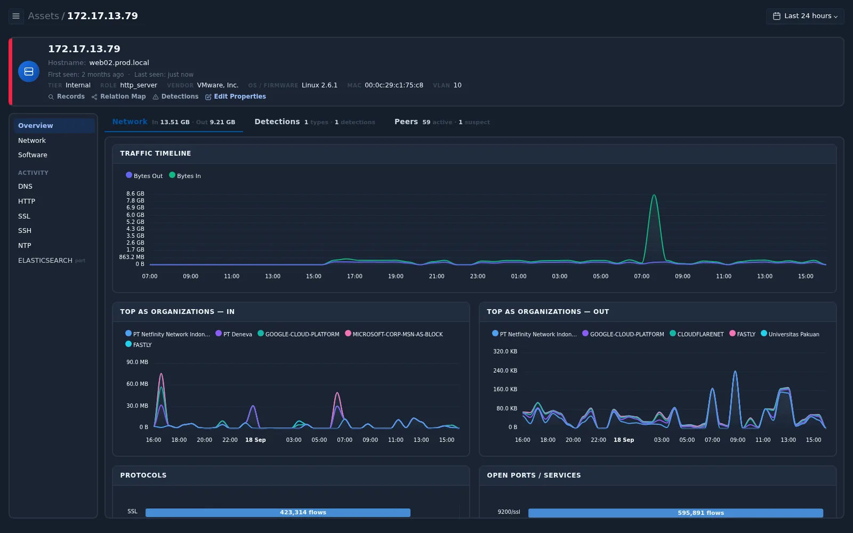Click the traffic spike peak near 07:00
The width and height of the screenshot is (853, 533).
654,196
